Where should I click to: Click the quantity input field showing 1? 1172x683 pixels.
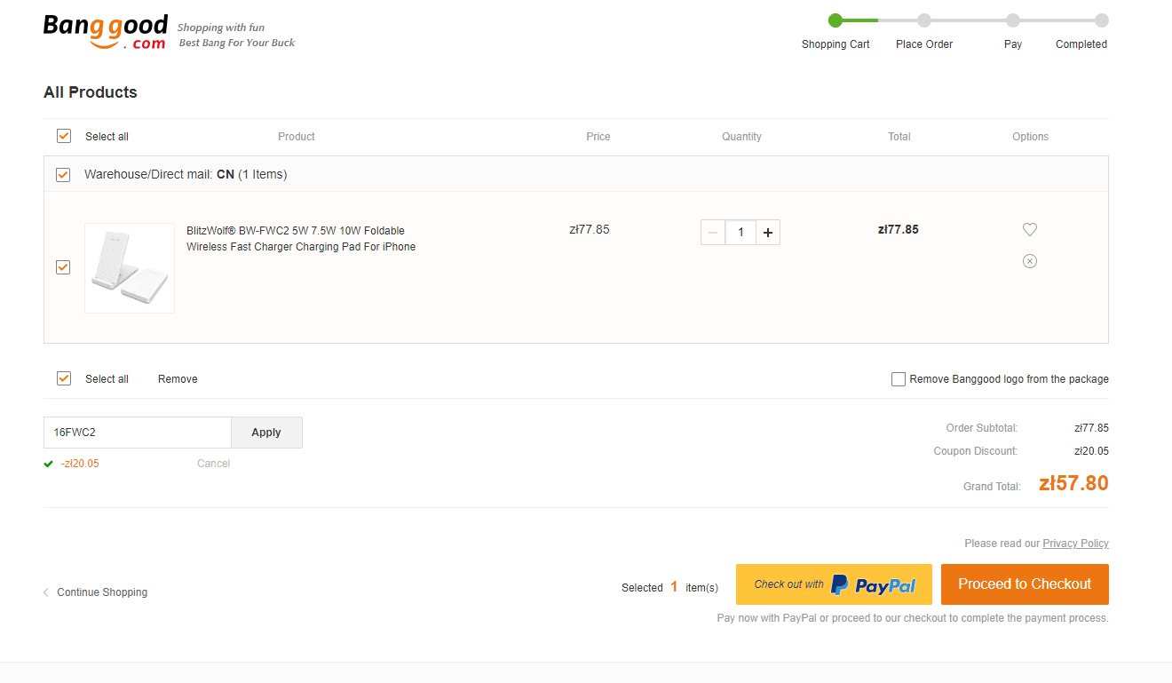pos(740,233)
